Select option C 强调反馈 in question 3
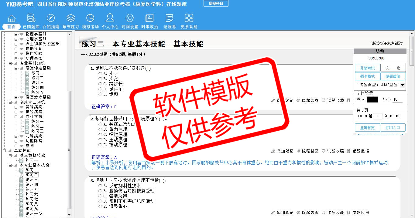Viewport: 415px width, 218px height. (x=100, y=196)
